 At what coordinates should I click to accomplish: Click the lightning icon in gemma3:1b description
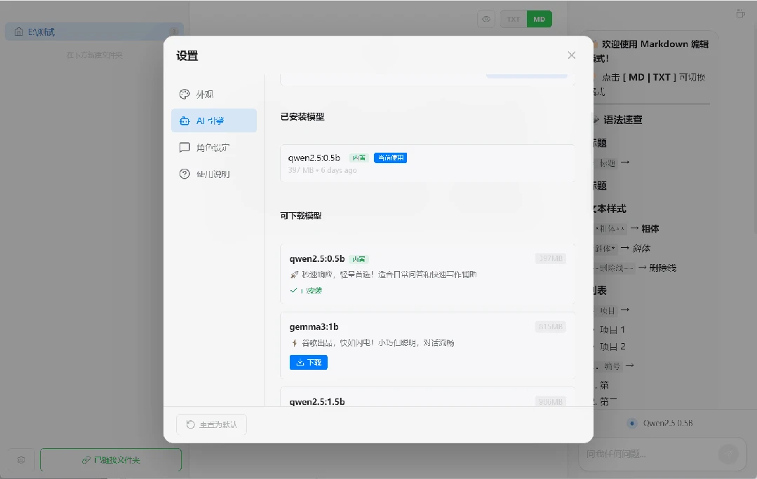point(294,343)
